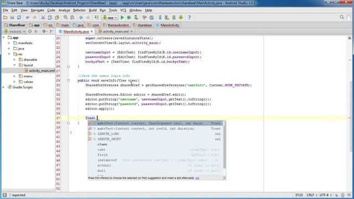Open the Android project view dropdown

(15, 32)
